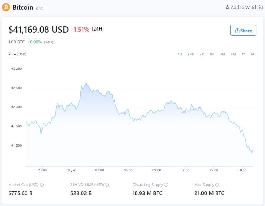This screenshot has width=265, height=206.
Task: Click the 41 000 y-axis label
Action: point(16,146)
